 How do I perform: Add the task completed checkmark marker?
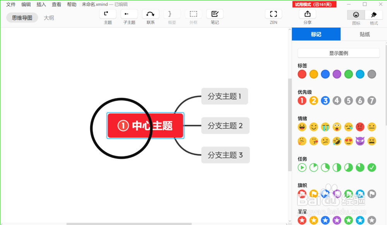pos(372,167)
